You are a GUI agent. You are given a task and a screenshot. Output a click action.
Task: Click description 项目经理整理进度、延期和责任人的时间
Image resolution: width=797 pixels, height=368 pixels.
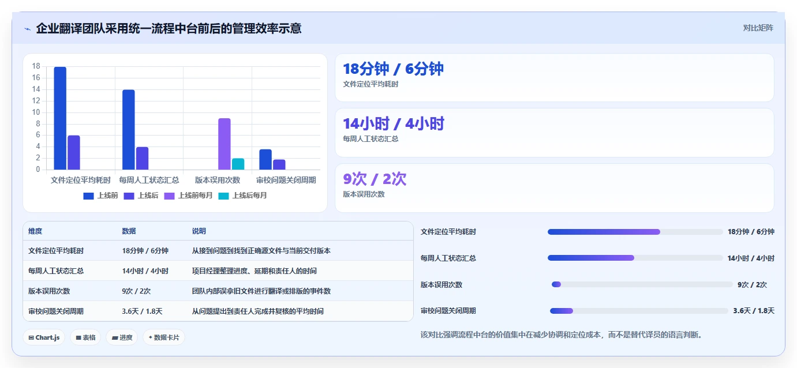pos(255,271)
